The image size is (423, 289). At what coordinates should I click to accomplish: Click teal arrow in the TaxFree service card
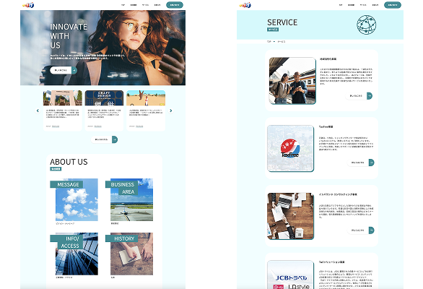(372, 163)
